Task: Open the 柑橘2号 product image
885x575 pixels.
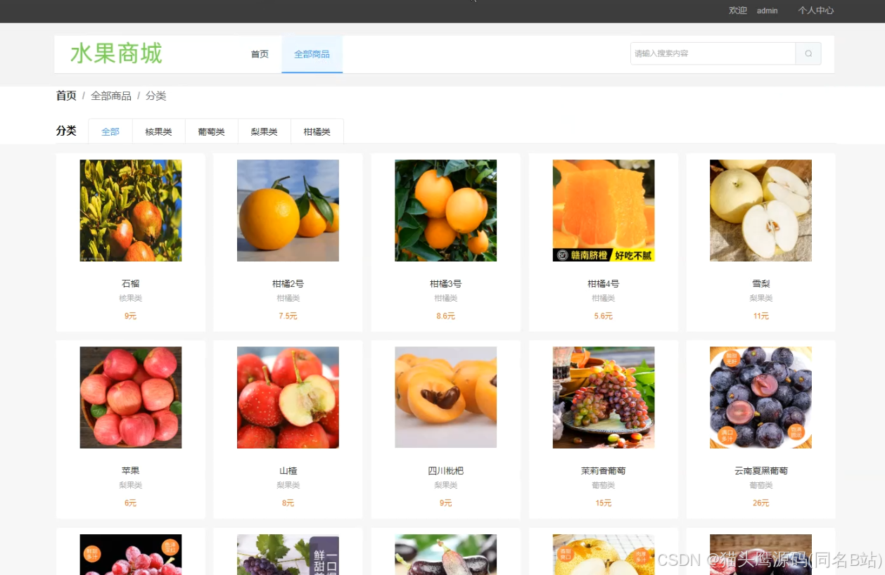Action: tap(288, 210)
